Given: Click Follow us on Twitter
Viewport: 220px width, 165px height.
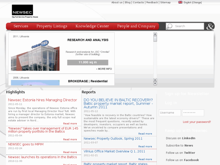Looking at the screenshot, I should click(x=180, y=153).
